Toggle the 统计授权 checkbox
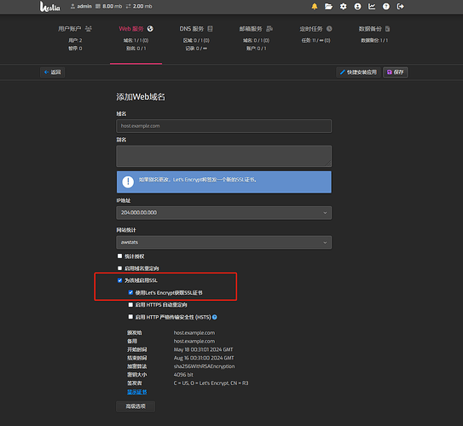Image resolution: width=463 pixels, height=426 pixels. [x=119, y=256]
